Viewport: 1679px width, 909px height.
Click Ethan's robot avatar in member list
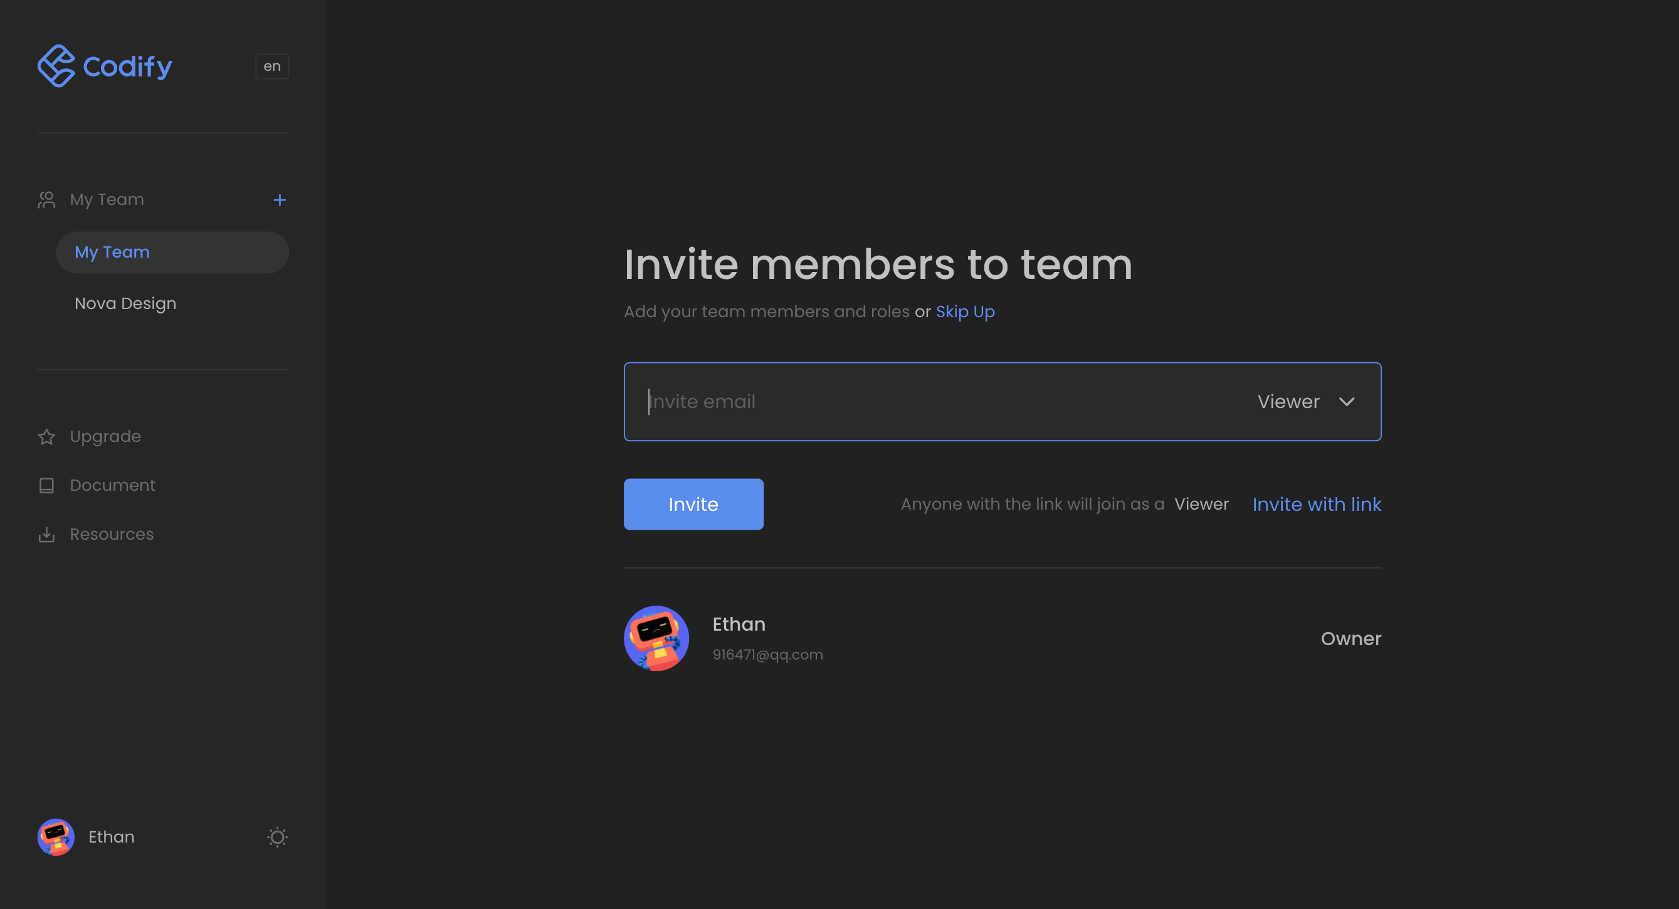click(656, 639)
